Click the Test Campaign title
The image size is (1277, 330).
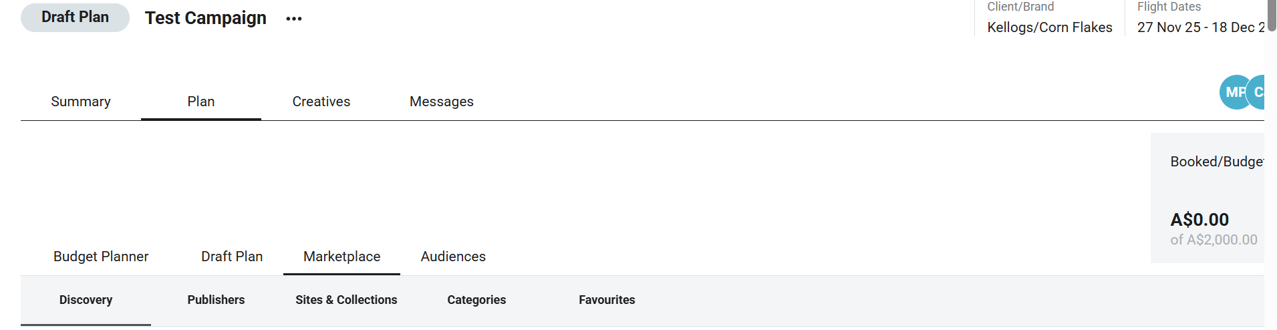tap(205, 18)
